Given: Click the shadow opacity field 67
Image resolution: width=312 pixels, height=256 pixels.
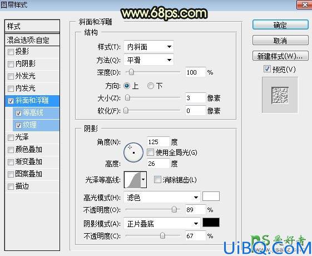Looking at the screenshot, I should click(195, 236).
